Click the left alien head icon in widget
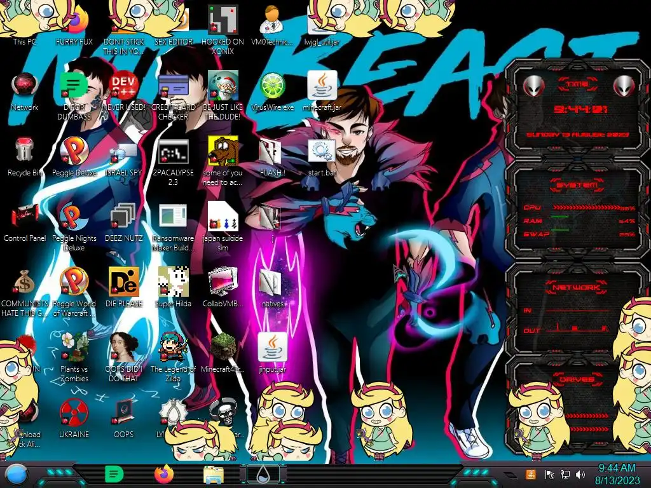The width and height of the screenshot is (651, 488). (533, 85)
